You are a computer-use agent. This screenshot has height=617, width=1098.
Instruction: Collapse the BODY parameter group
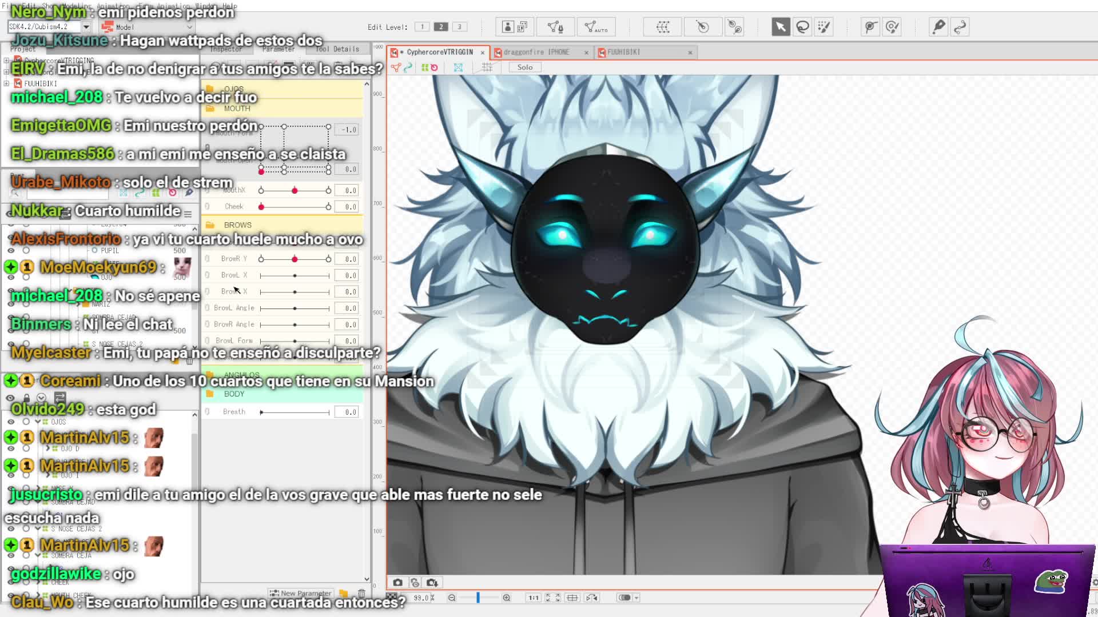tap(209, 394)
